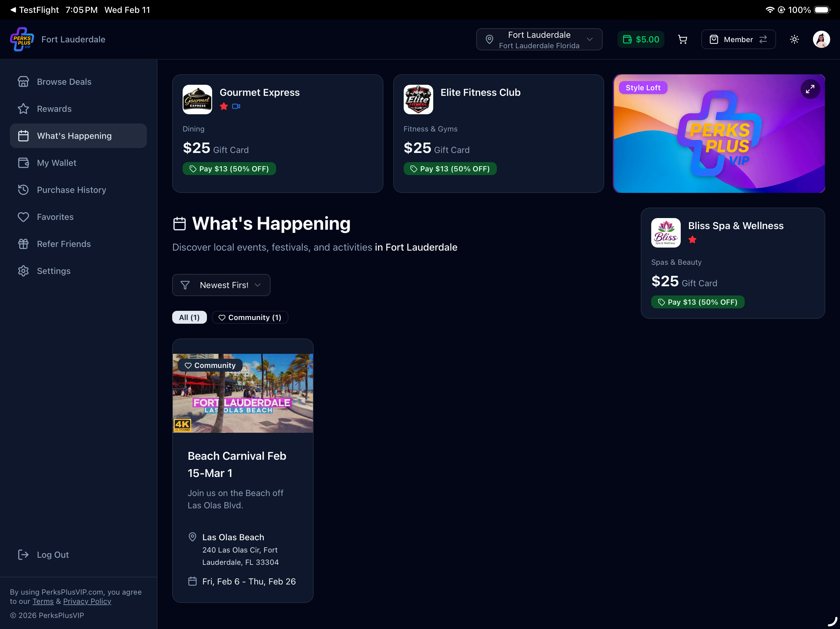840x629 pixels.
Task: Open the user profile avatar
Action: click(821, 39)
